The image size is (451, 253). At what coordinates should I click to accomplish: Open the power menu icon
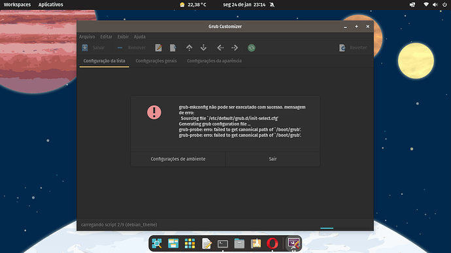[444, 5]
